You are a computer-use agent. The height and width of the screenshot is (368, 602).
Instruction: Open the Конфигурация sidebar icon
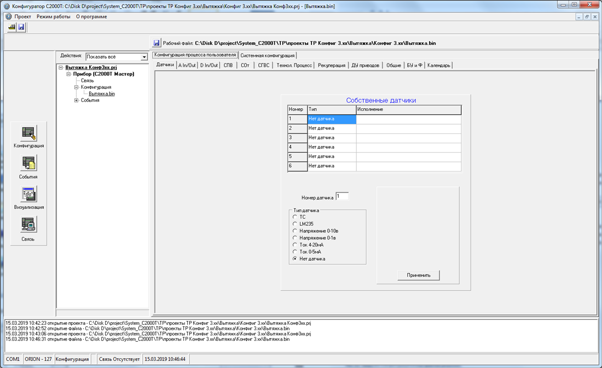pos(28,133)
